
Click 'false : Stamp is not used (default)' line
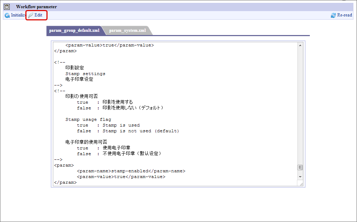click(128, 131)
